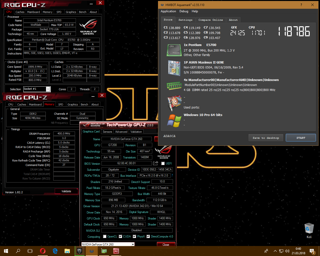This screenshot has width=320, height=256.
Task: Click the Memory Size value 896 MB
Action: [x=113, y=200]
